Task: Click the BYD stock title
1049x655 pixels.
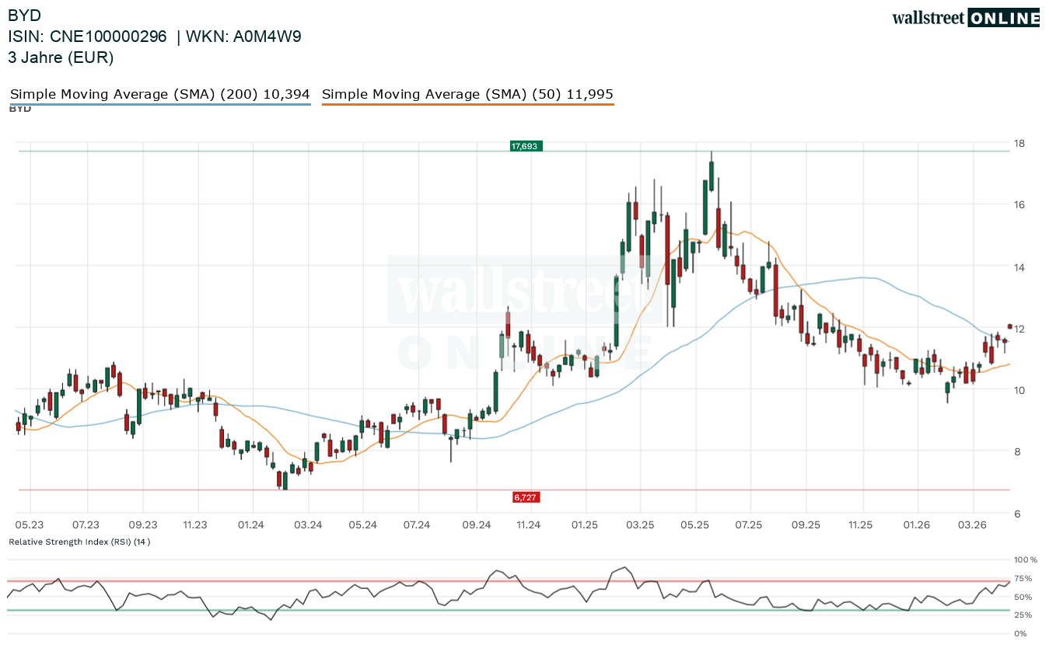Action: (x=25, y=15)
